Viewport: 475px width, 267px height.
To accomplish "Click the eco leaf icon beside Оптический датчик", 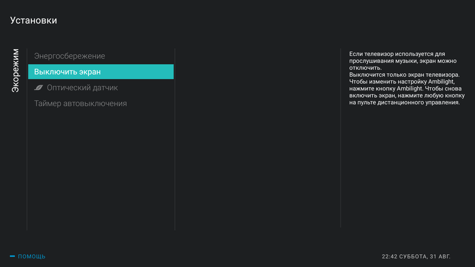I will tap(39, 88).
